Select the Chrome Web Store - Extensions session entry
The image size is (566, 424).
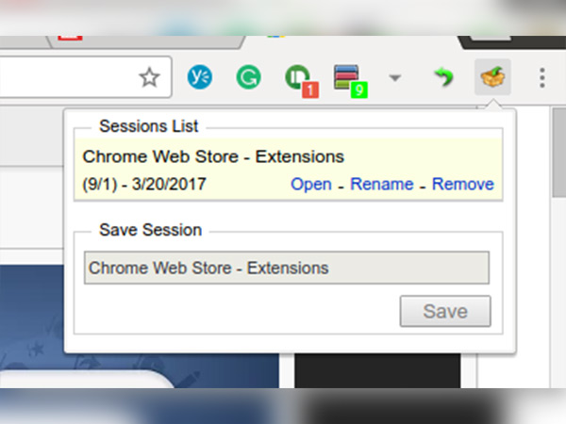click(213, 157)
